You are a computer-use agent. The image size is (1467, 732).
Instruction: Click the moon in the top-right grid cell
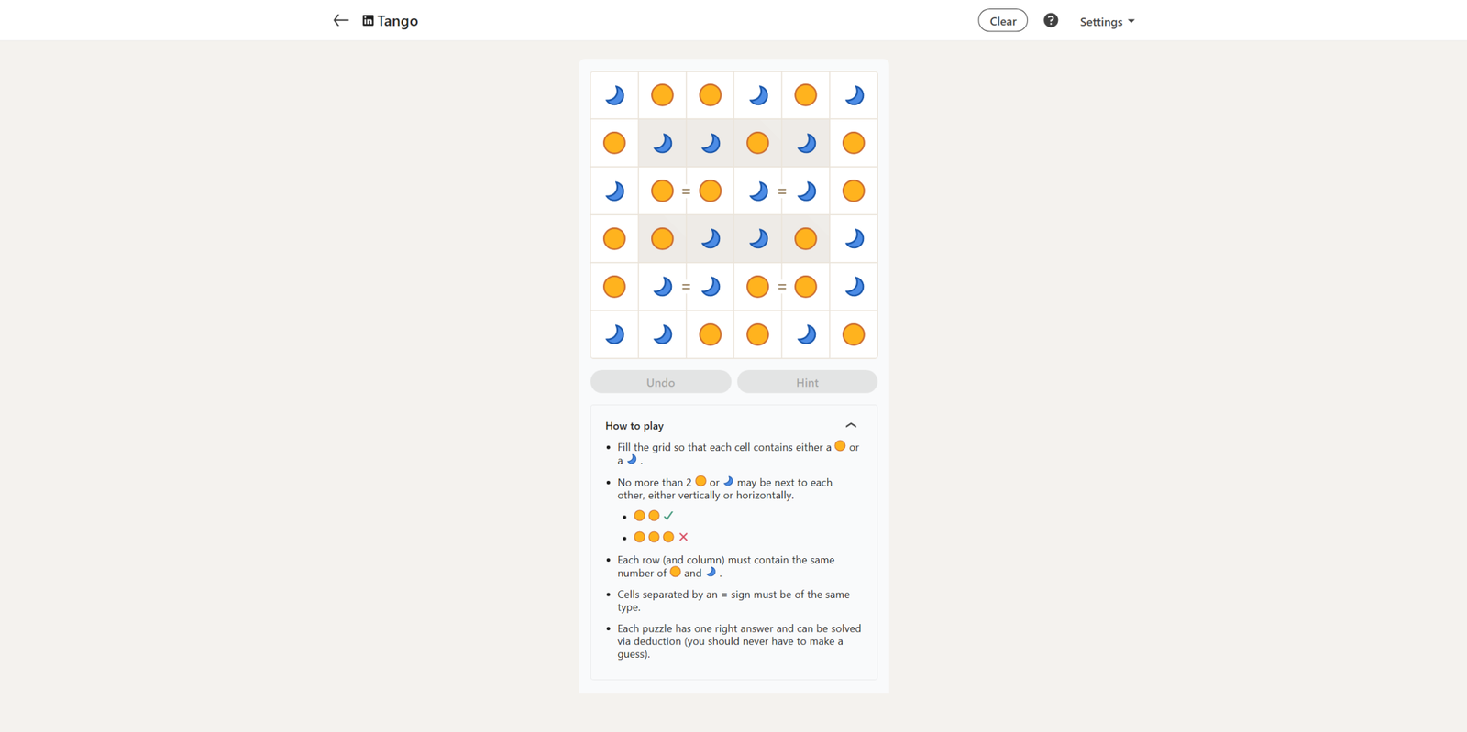pos(854,95)
